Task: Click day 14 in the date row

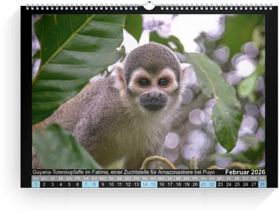Action: pos(145,184)
